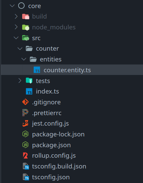Click the red build folder icon

coord(26,17)
